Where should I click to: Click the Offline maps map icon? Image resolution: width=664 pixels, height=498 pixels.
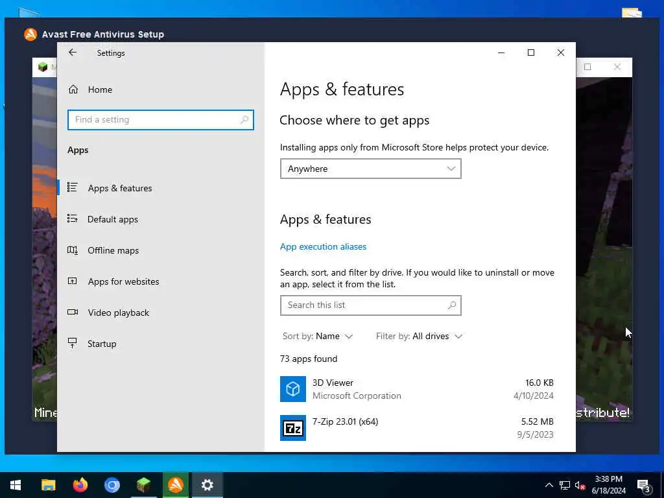point(73,250)
